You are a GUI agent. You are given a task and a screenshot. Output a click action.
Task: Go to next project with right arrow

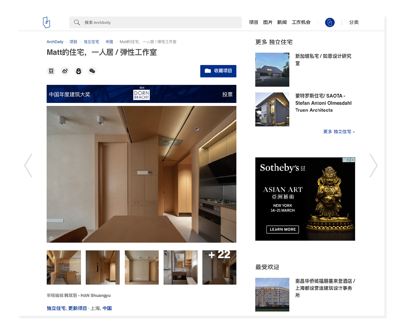373,165
